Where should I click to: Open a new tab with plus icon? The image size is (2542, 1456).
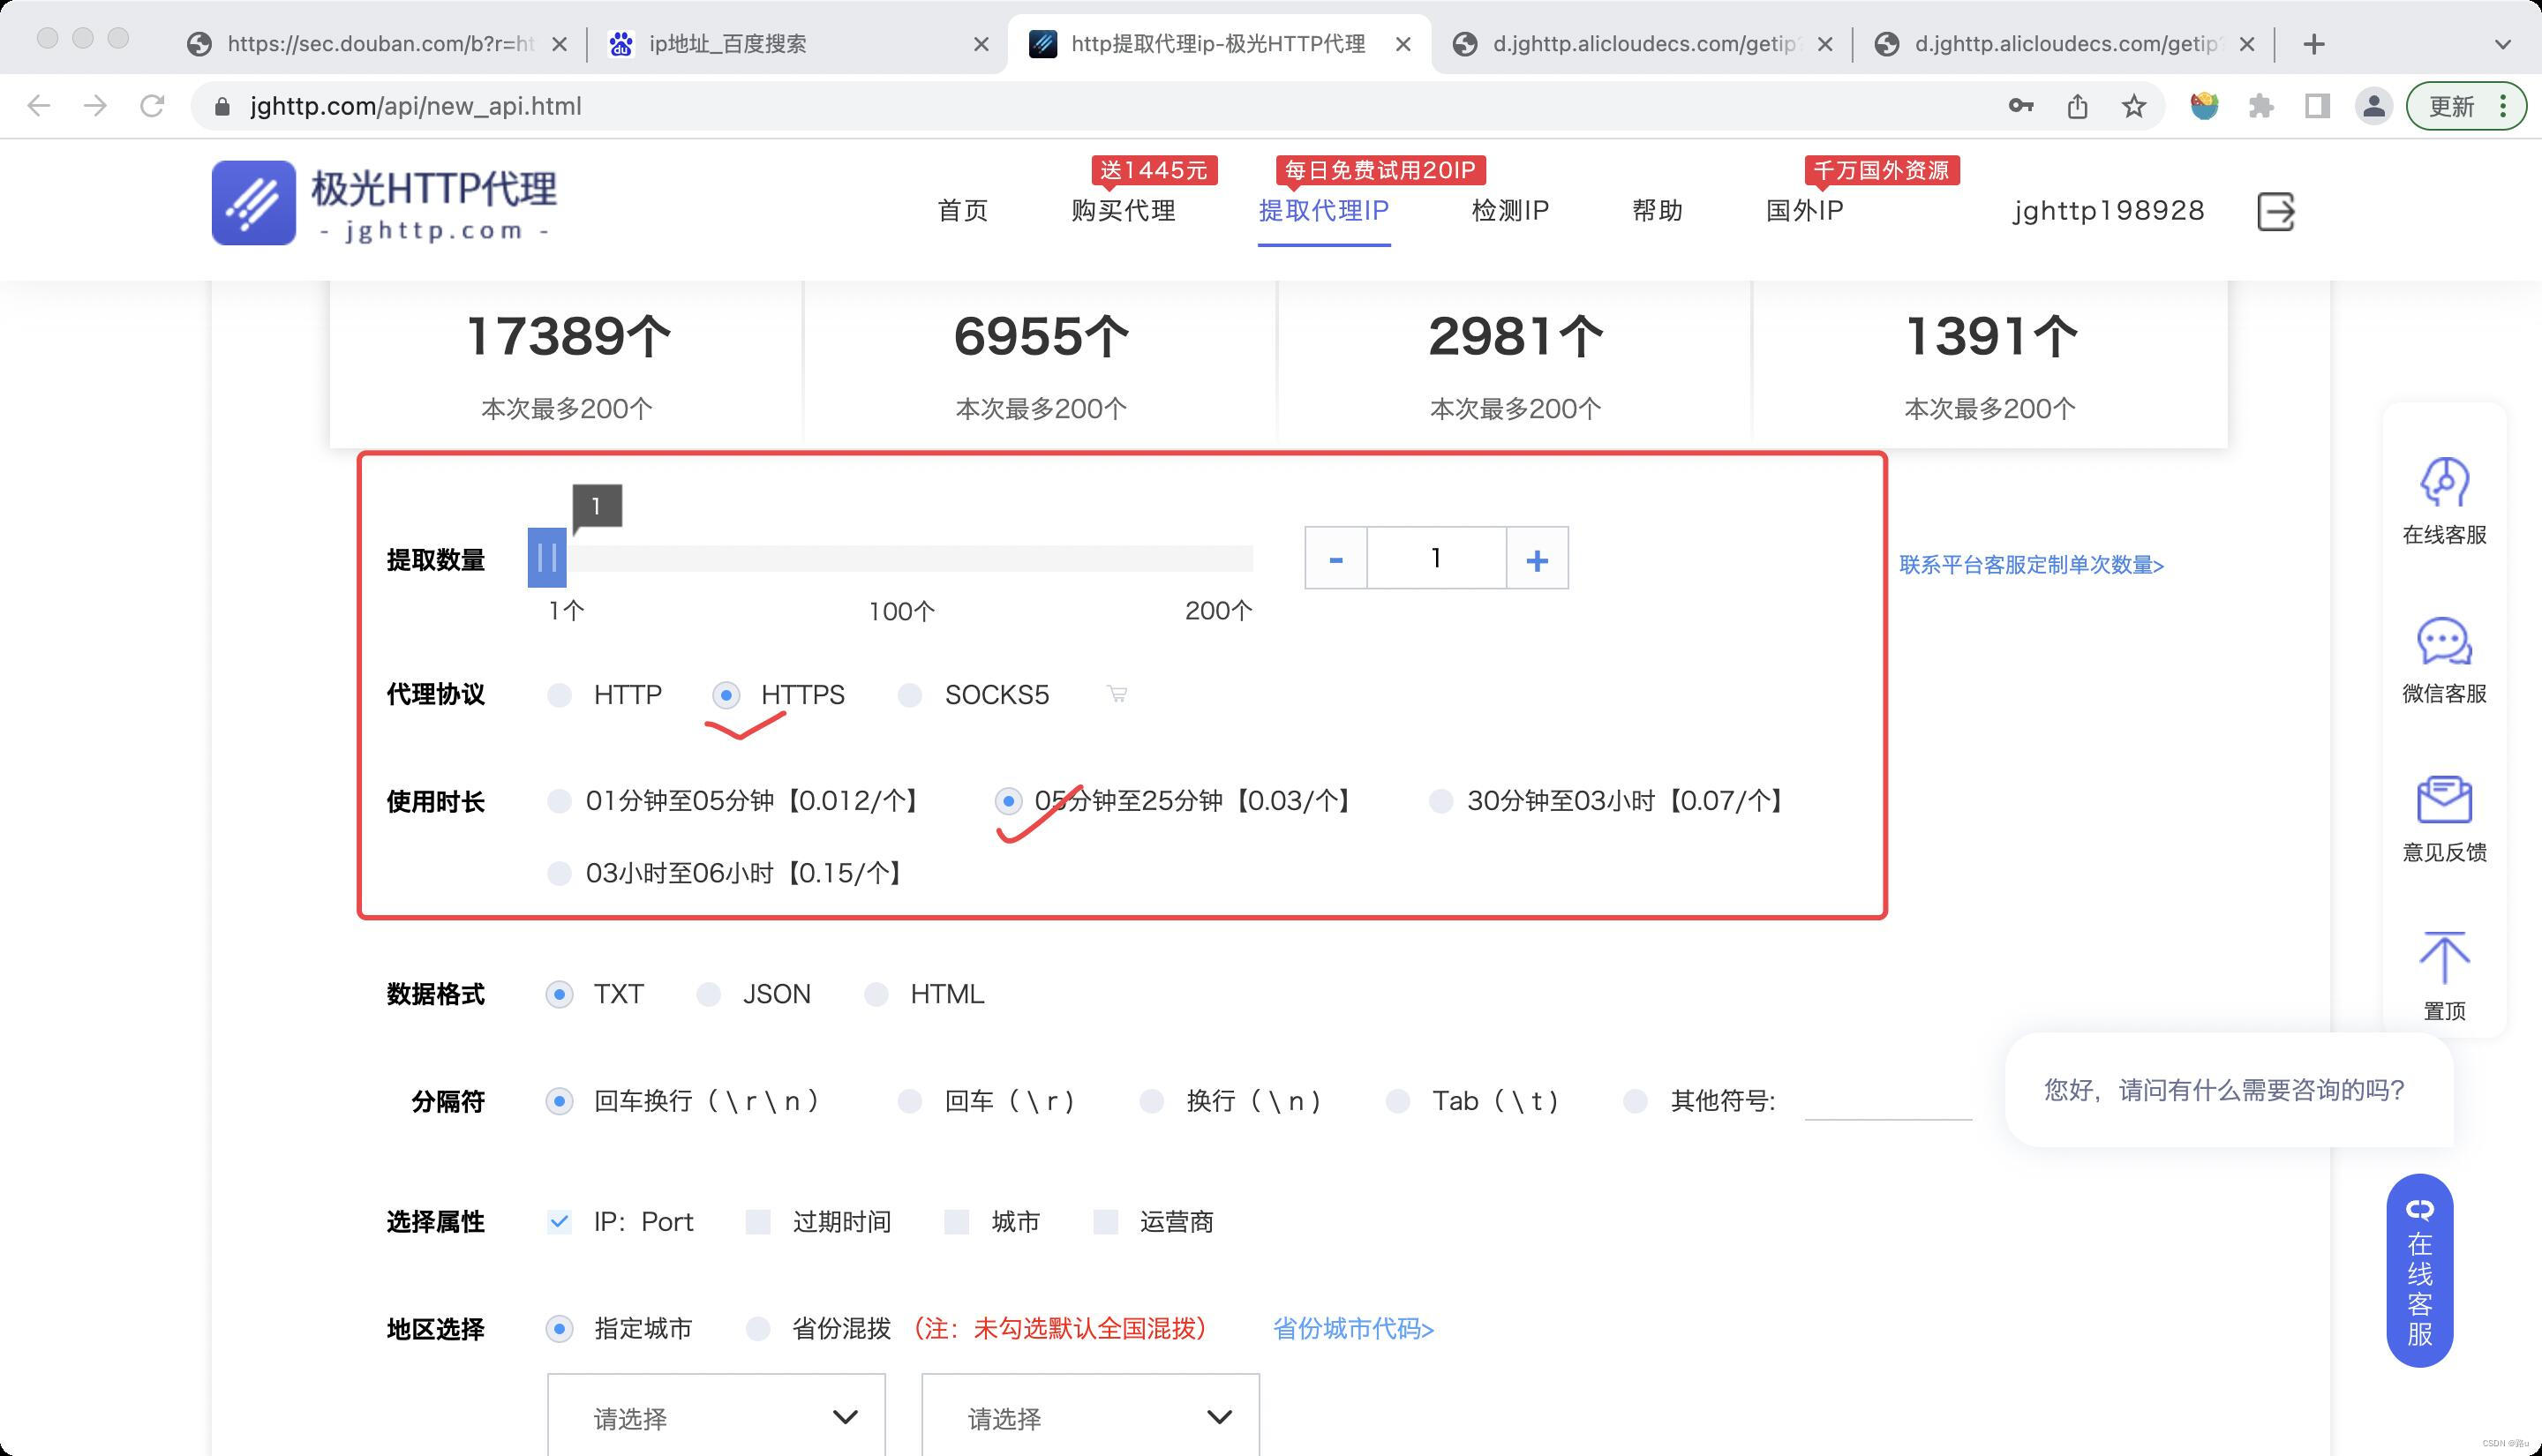pyautogui.click(x=2313, y=44)
